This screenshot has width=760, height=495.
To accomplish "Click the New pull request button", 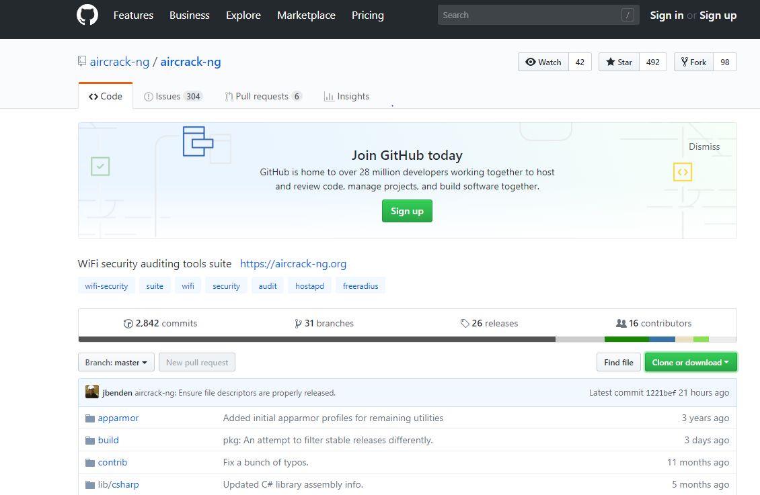I will (x=197, y=363).
